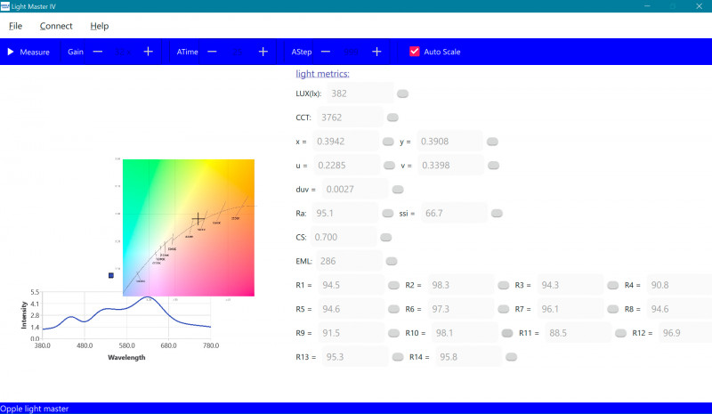Increase ATime with the plus icon
Screen dimensions: 712x414
coord(263,52)
